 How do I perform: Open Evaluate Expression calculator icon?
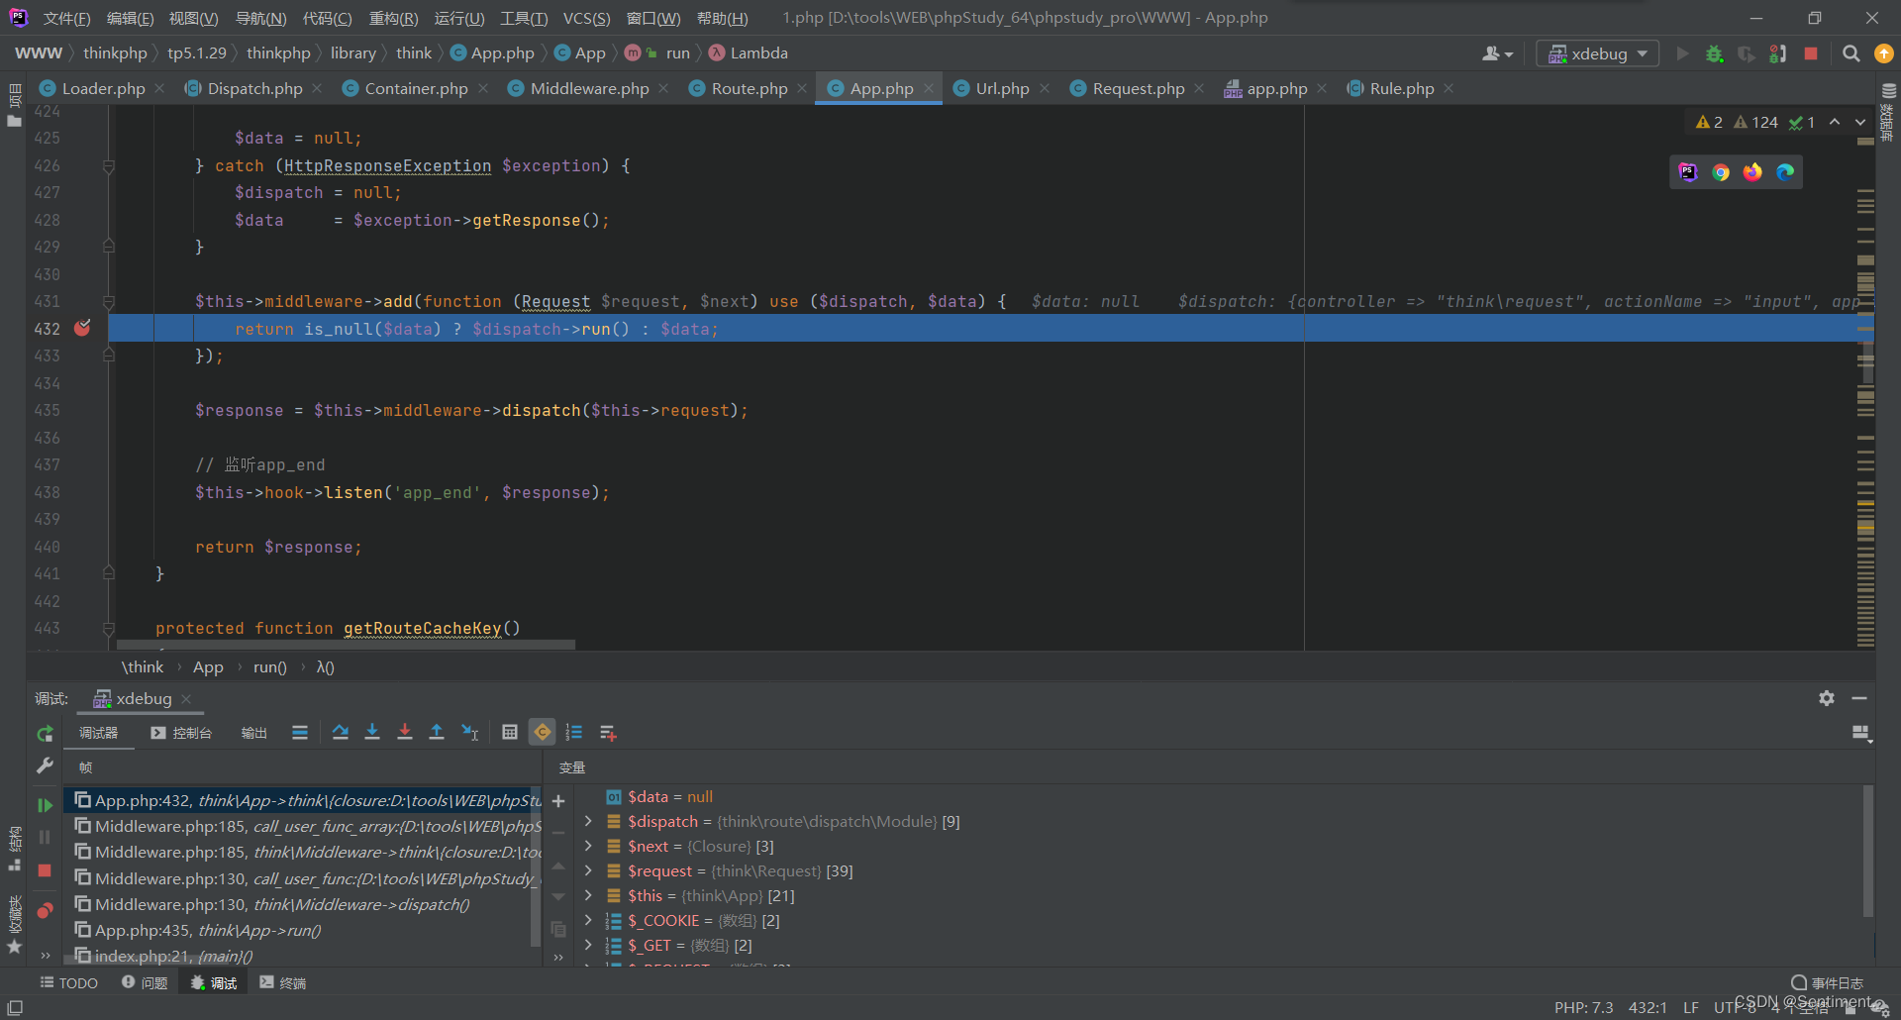pyautogui.click(x=510, y=733)
